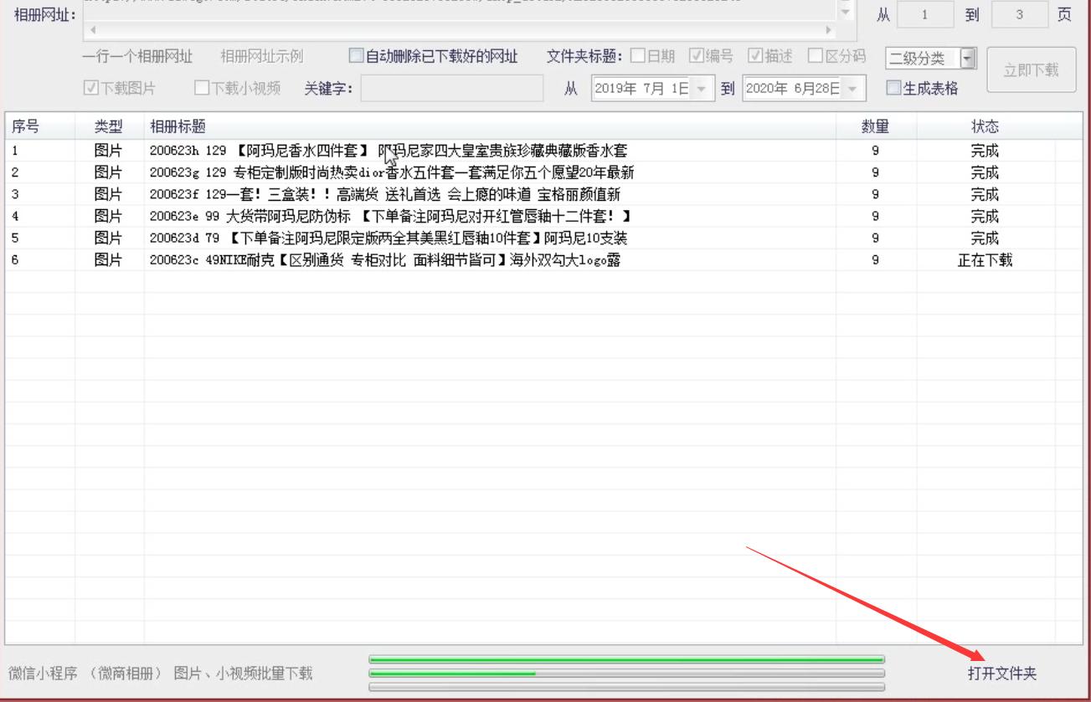Screen dimensions: 1091x702
Task: Click the 状态 column header
Action: pyautogui.click(x=986, y=127)
